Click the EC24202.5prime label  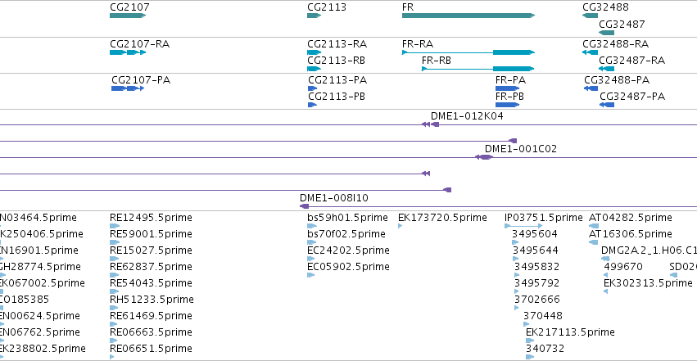click(x=349, y=250)
